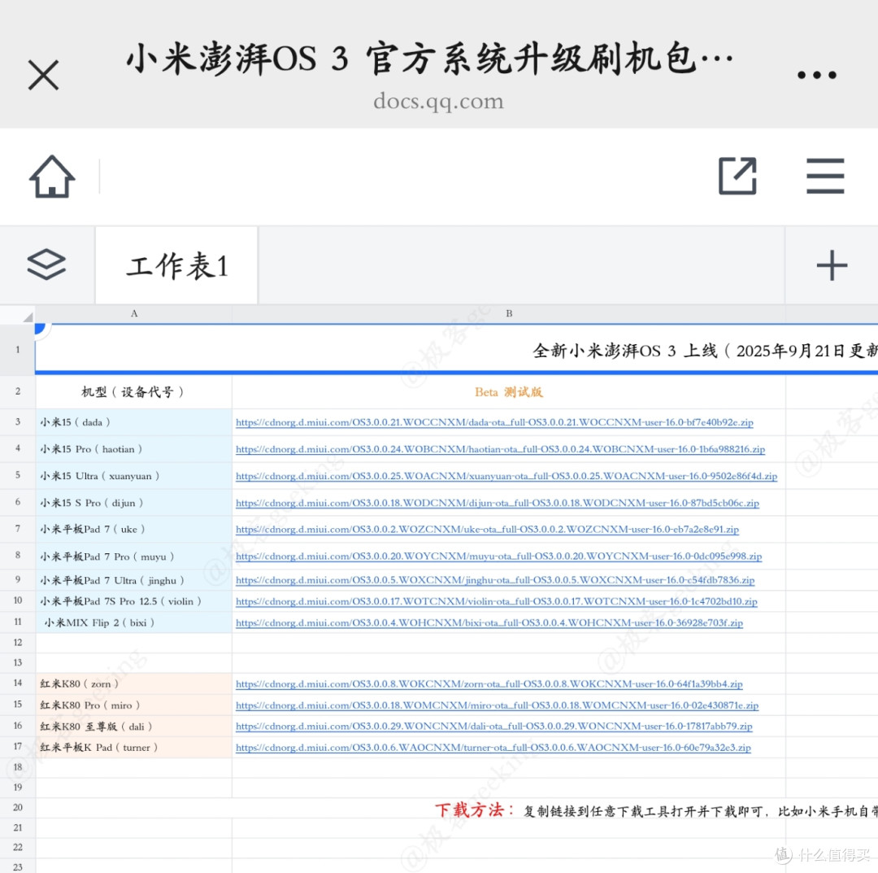The width and height of the screenshot is (878, 873).
Task: Open the turner OS3.0.0.6 download link
Action: [x=493, y=748]
